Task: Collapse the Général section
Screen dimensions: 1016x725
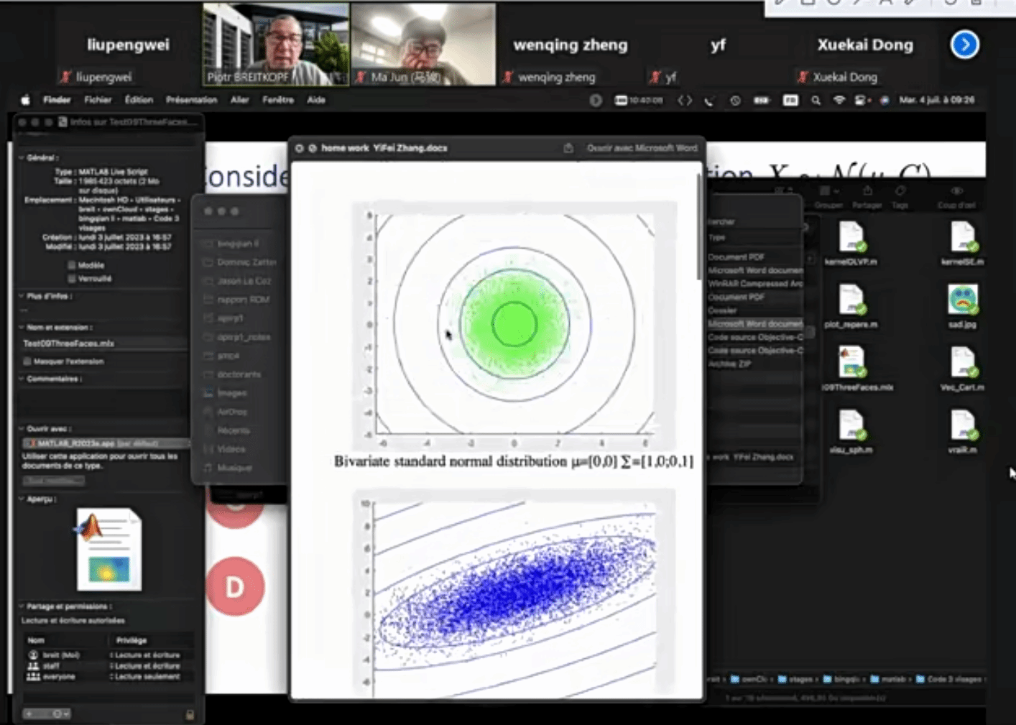Action: [x=22, y=157]
